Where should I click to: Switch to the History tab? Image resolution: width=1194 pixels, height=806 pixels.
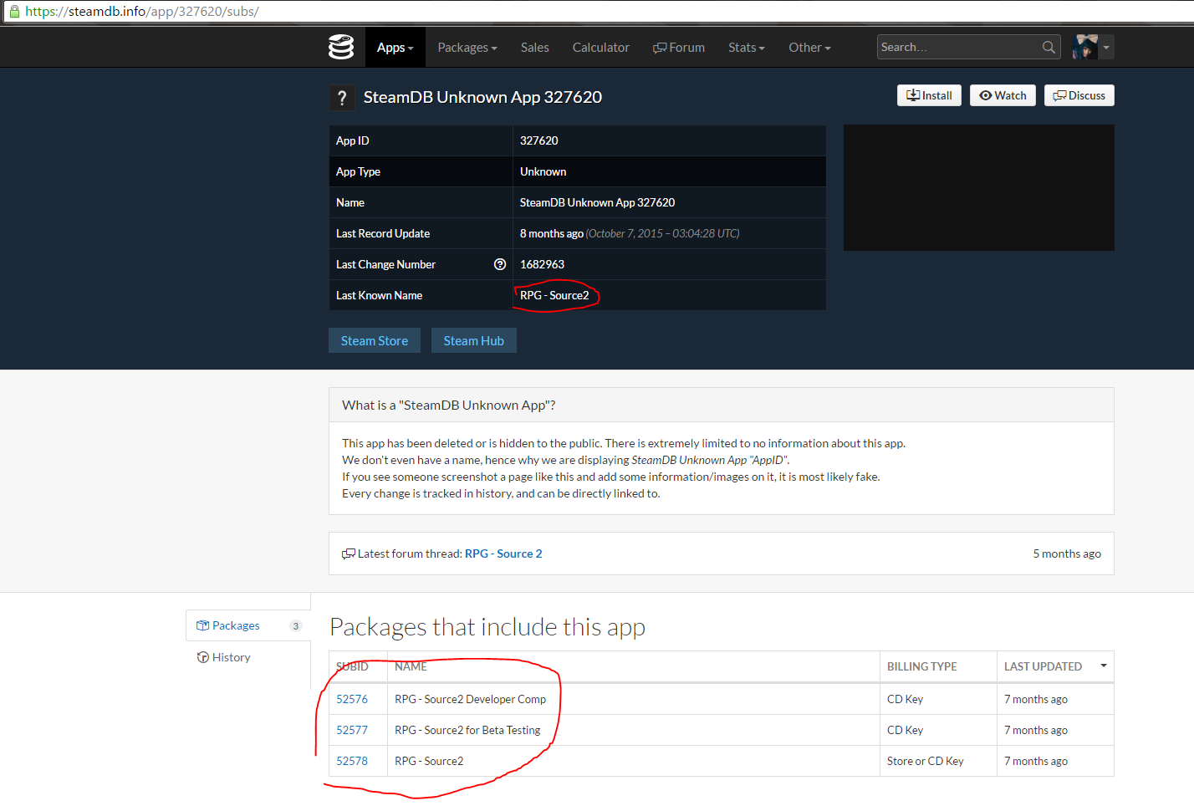click(231, 657)
